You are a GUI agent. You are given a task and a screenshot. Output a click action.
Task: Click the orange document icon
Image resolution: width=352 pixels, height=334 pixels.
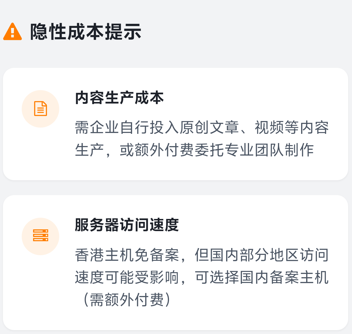point(40,109)
